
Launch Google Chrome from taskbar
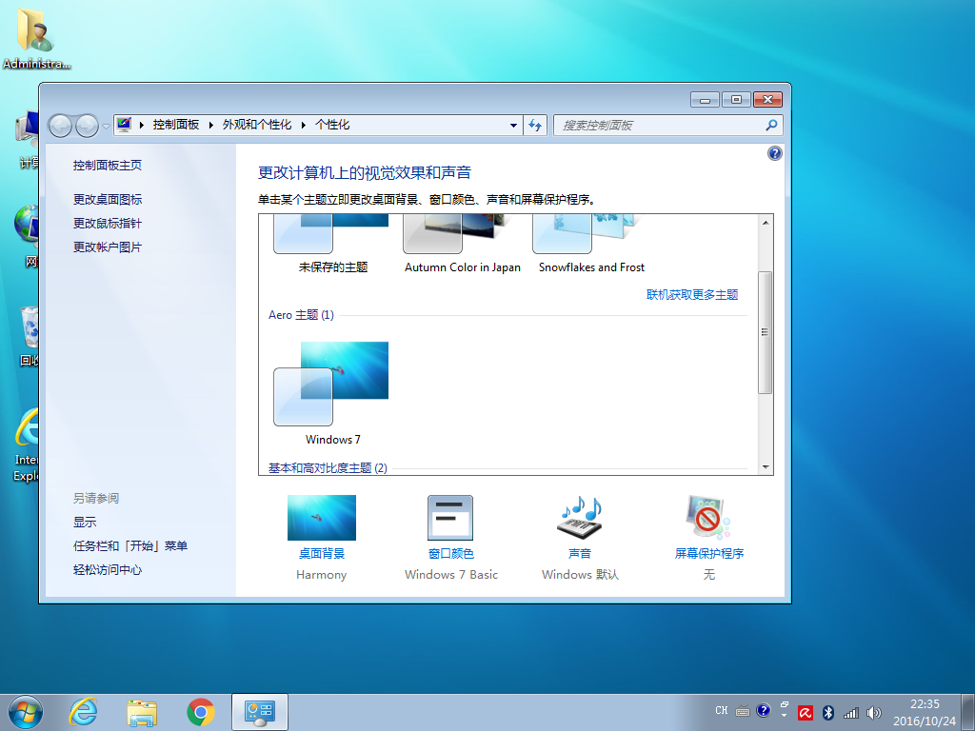pyautogui.click(x=200, y=712)
